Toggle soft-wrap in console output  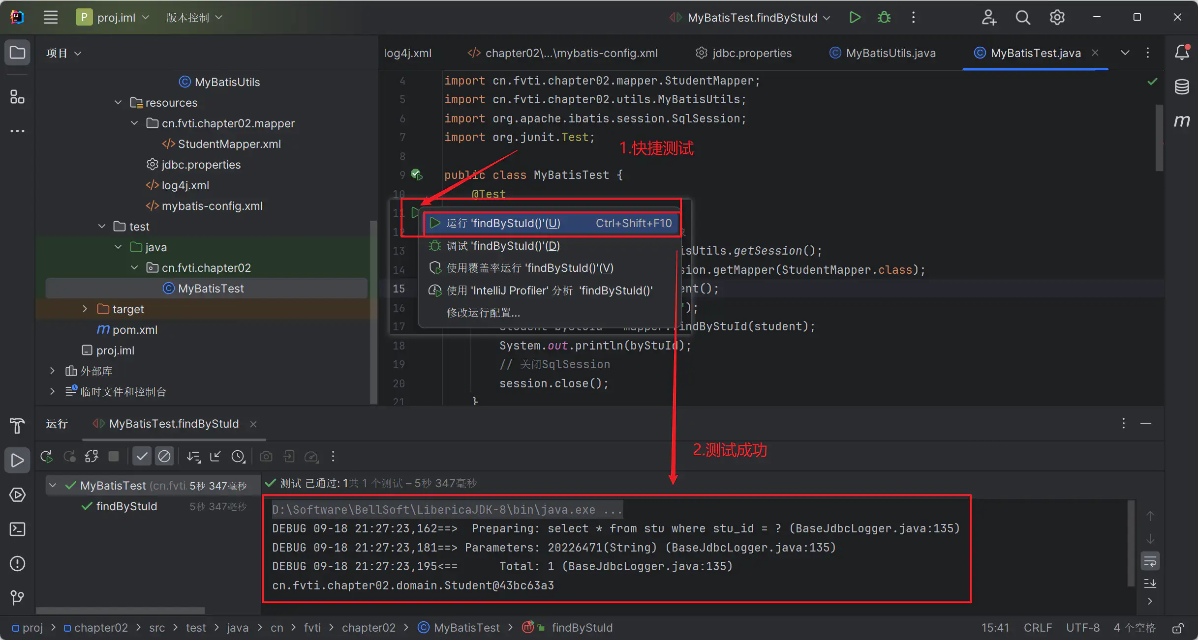pos(1150,561)
